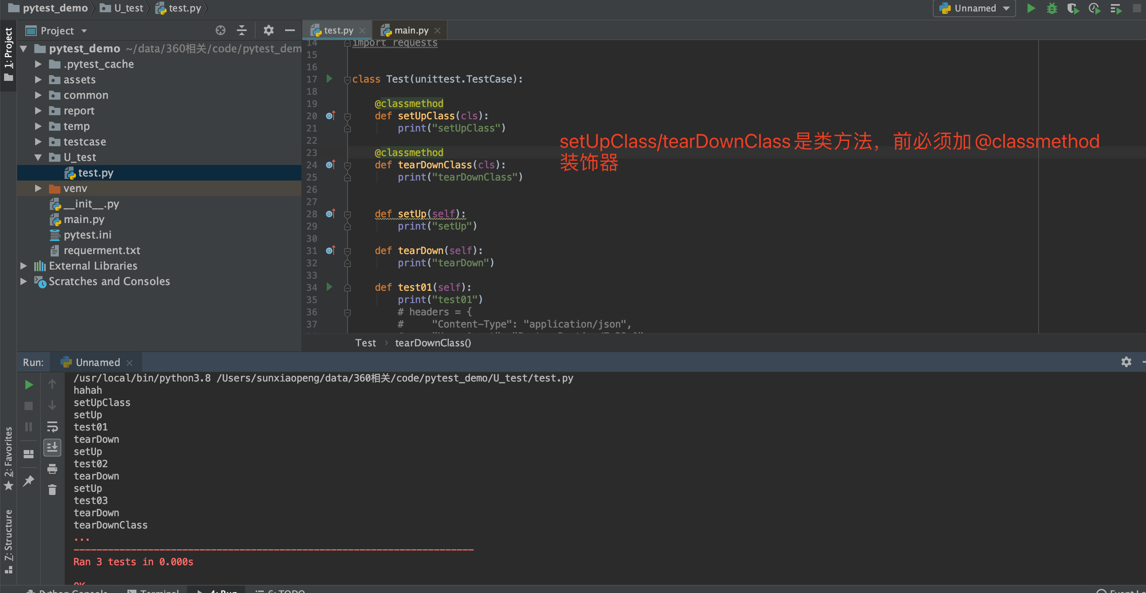Screen dimensions: 1146x593
Task: Toggle the Pin Tab icon in Run panel
Action: coord(29,480)
